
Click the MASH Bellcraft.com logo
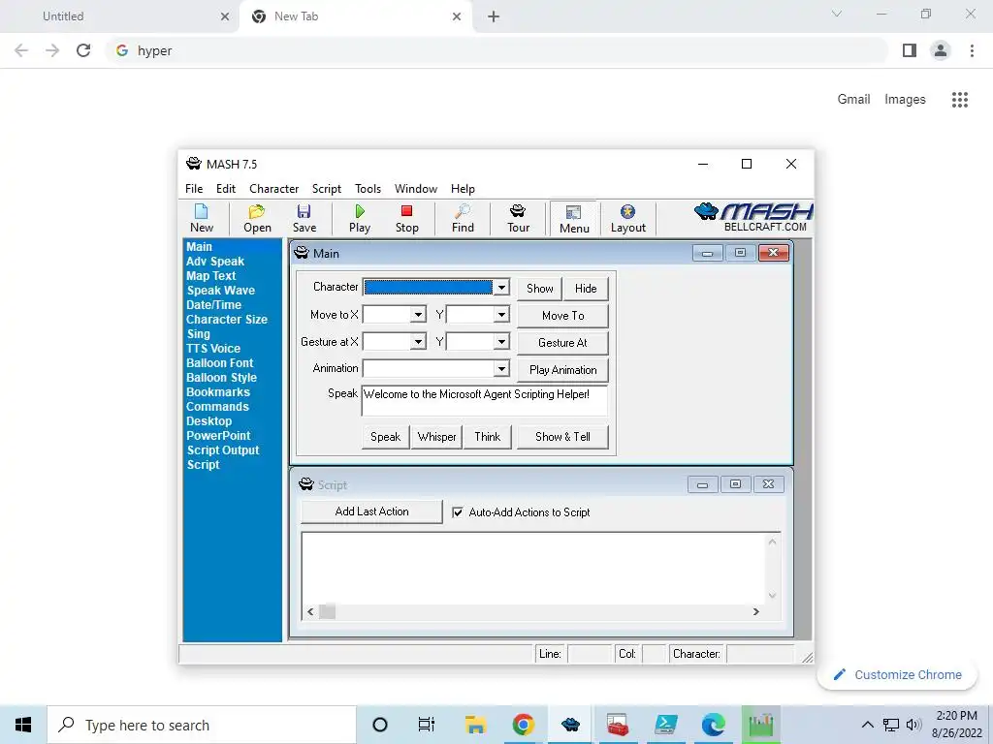[x=753, y=217]
